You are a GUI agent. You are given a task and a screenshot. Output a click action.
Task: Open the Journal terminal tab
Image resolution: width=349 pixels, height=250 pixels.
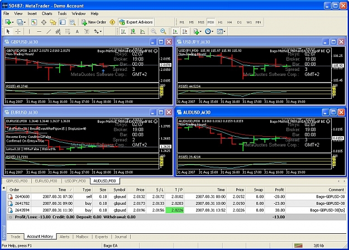pos(121,237)
